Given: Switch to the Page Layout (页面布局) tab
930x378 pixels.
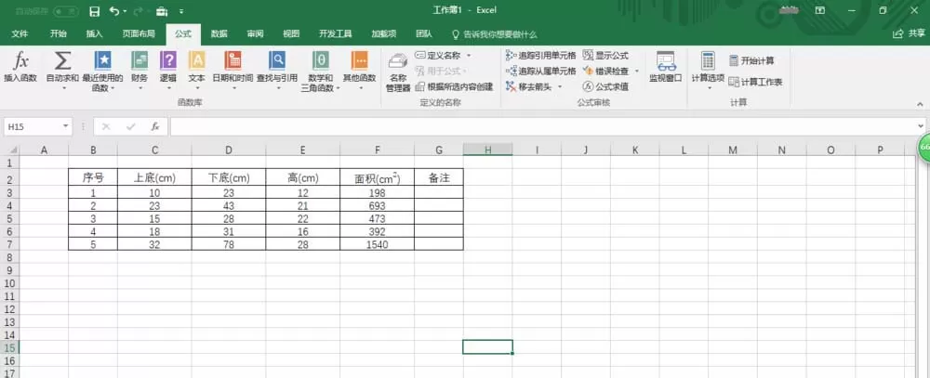Looking at the screenshot, I should pos(139,34).
